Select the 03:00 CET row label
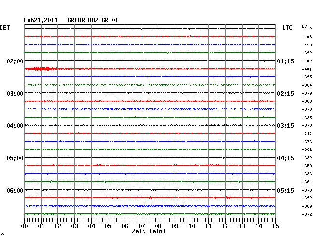Viewport: 314px width, 239px height. pos(15,94)
